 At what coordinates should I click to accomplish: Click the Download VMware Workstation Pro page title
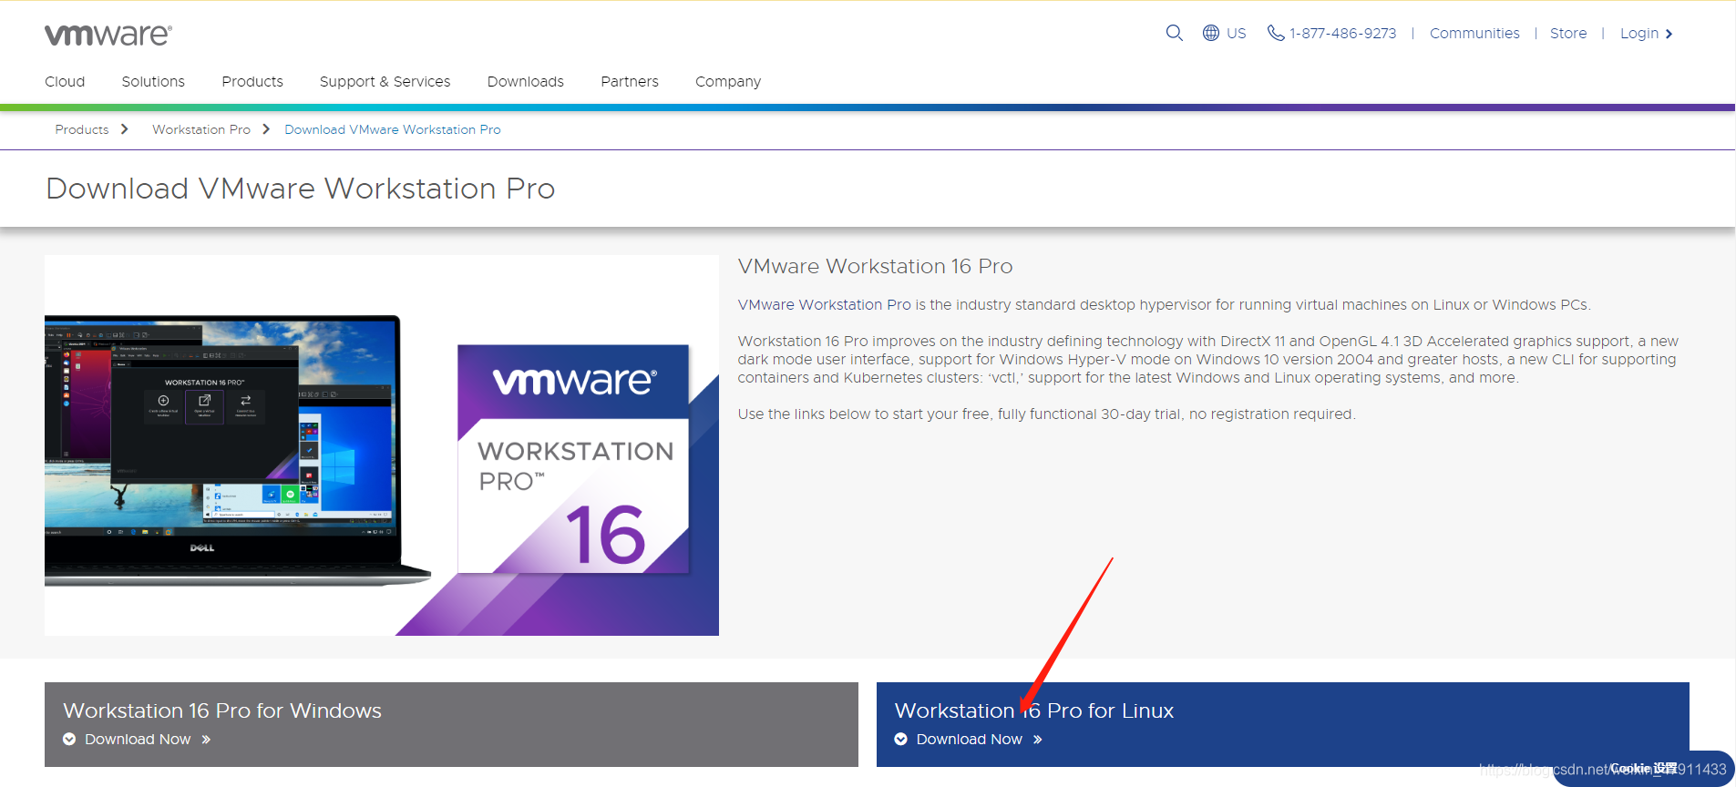pos(301,189)
